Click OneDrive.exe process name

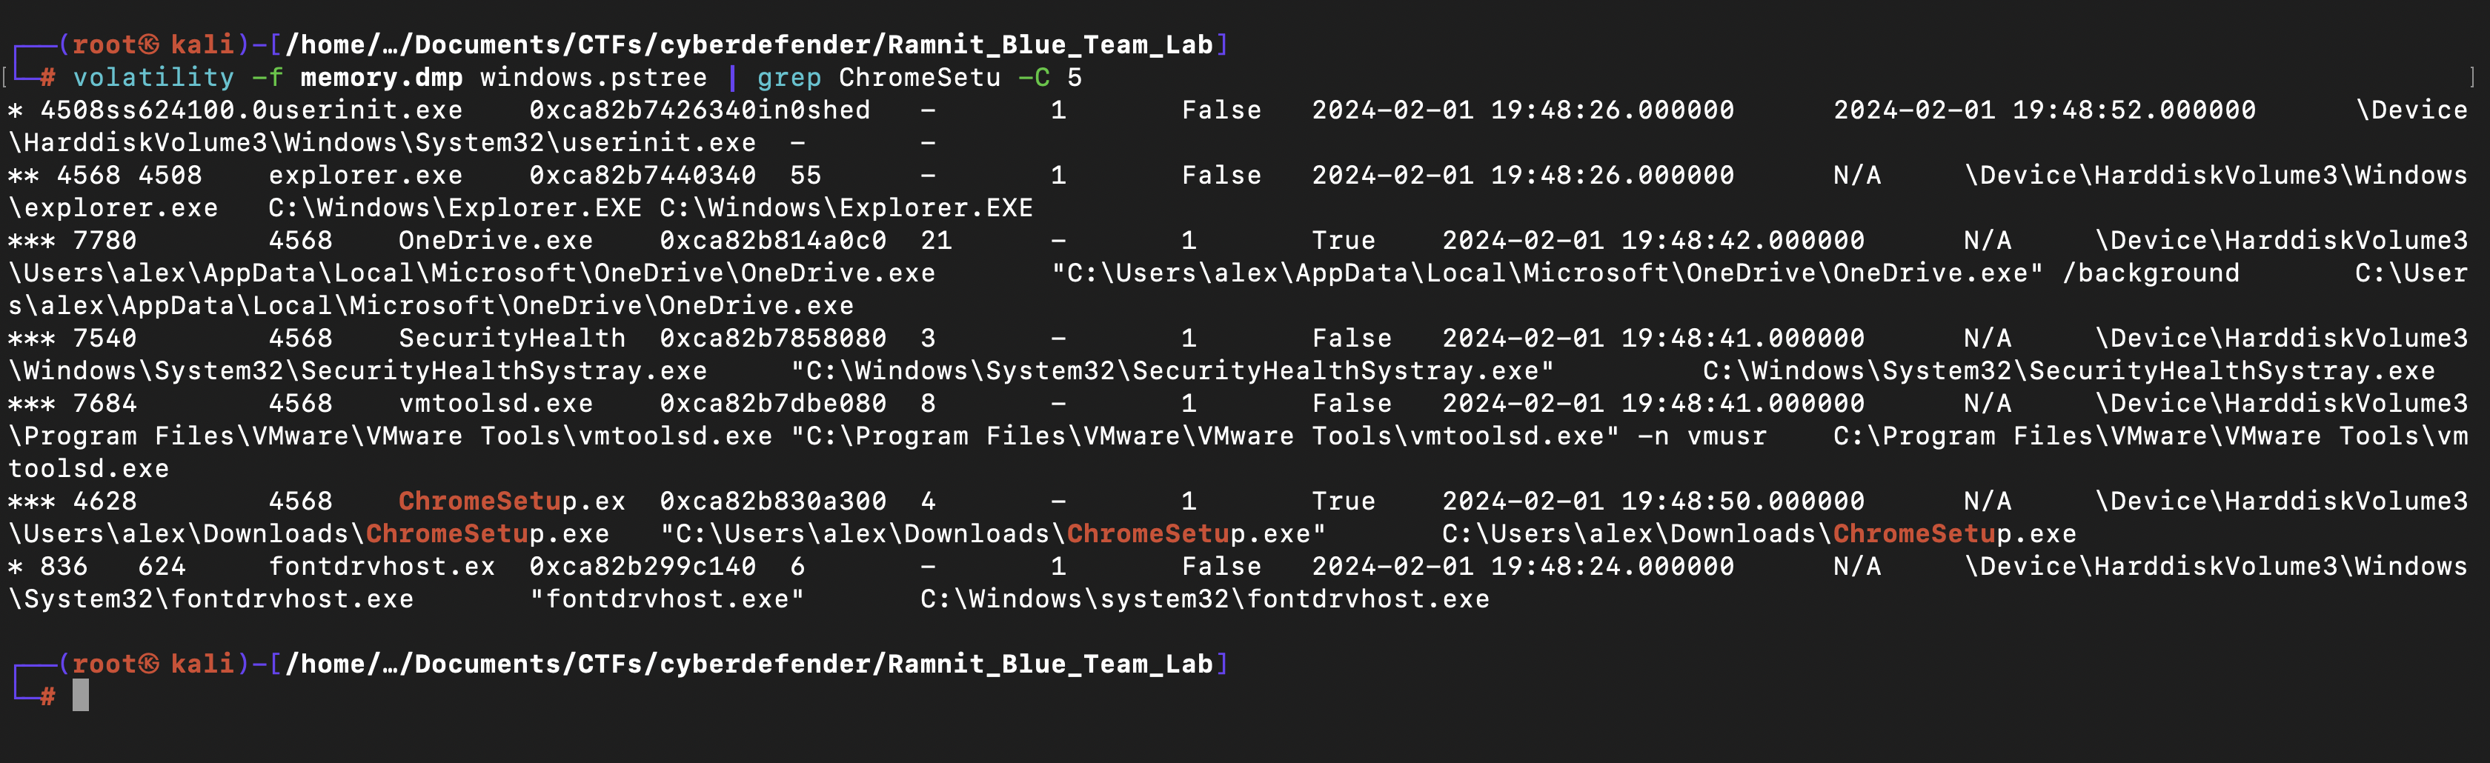pos(496,241)
